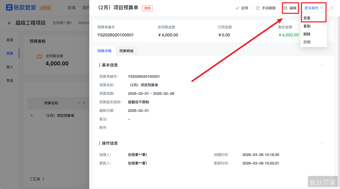This screenshot has height=189, width=340.
Task: Open the filter icon in 预算名称 column
Action: click(84, 103)
